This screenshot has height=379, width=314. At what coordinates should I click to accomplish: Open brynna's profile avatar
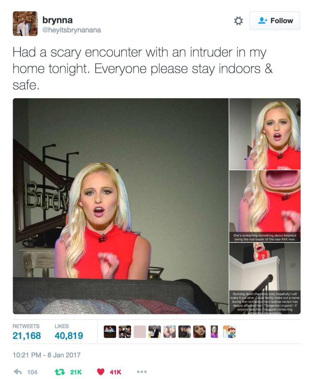(x=25, y=24)
